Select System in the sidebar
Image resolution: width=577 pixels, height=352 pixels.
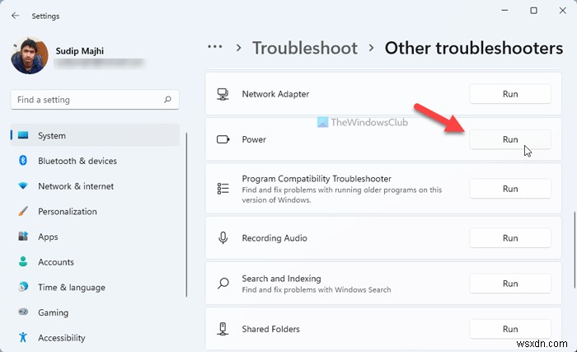pos(52,135)
